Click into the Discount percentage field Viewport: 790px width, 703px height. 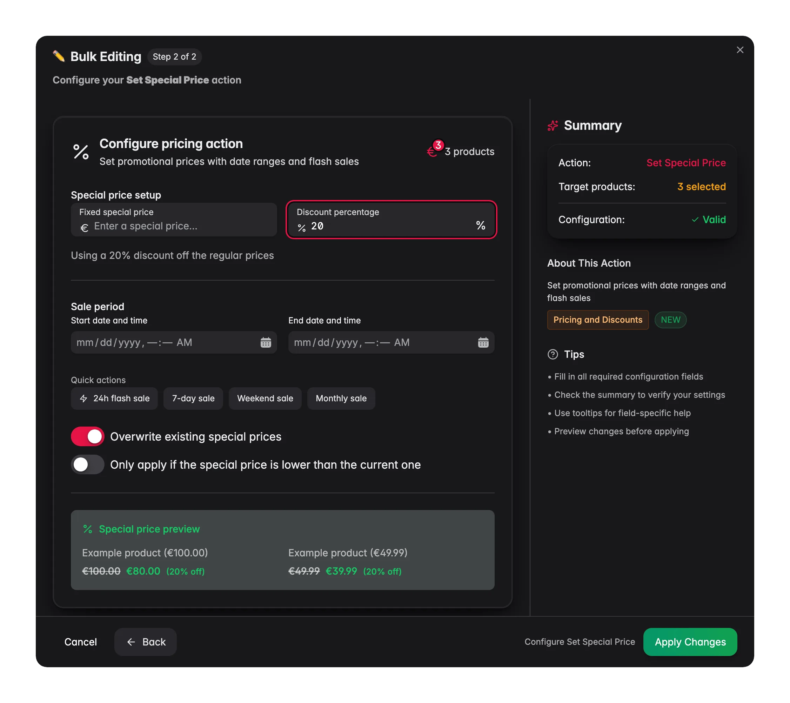click(391, 220)
